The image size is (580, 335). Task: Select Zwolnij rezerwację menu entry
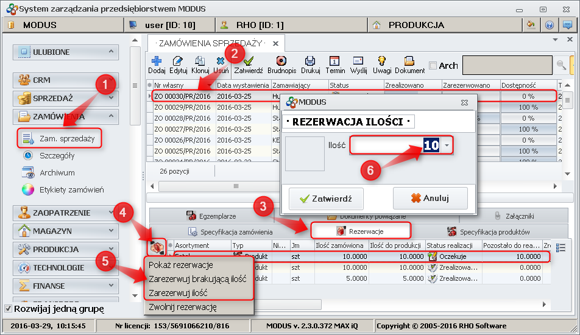183,307
